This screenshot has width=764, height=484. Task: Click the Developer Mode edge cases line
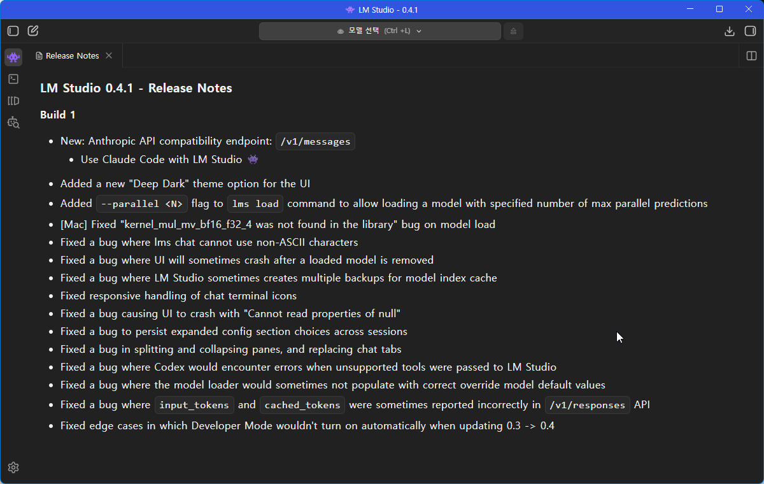(x=308, y=425)
